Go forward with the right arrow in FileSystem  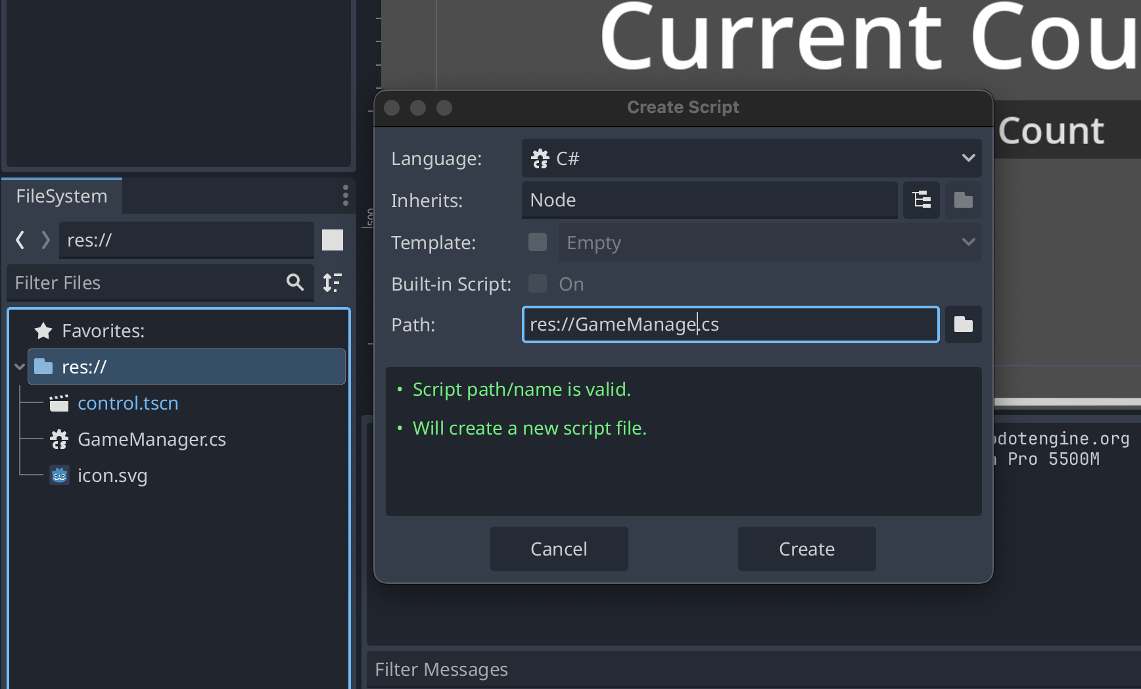[45, 240]
